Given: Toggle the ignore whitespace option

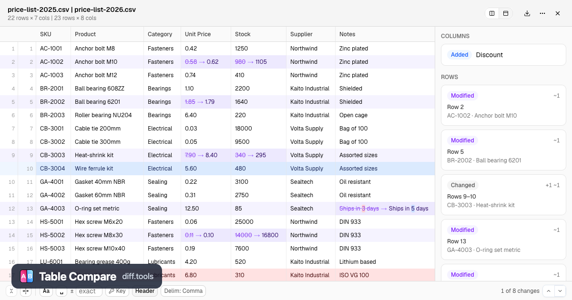Looking at the screenshot, I should [x=61, y=291].
